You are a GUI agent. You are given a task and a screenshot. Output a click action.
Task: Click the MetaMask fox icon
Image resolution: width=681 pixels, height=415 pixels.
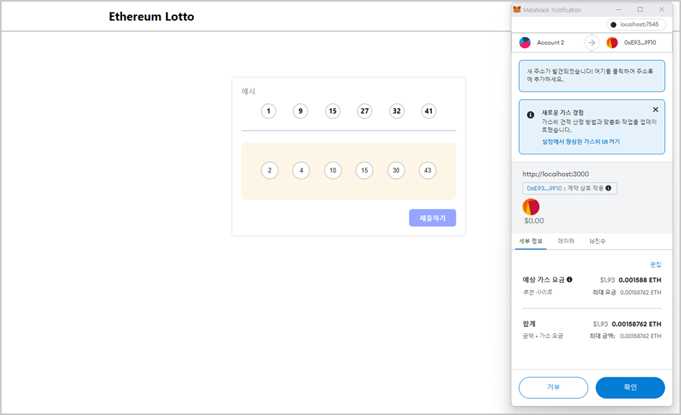pyautogui.click(x=516, y=9)
